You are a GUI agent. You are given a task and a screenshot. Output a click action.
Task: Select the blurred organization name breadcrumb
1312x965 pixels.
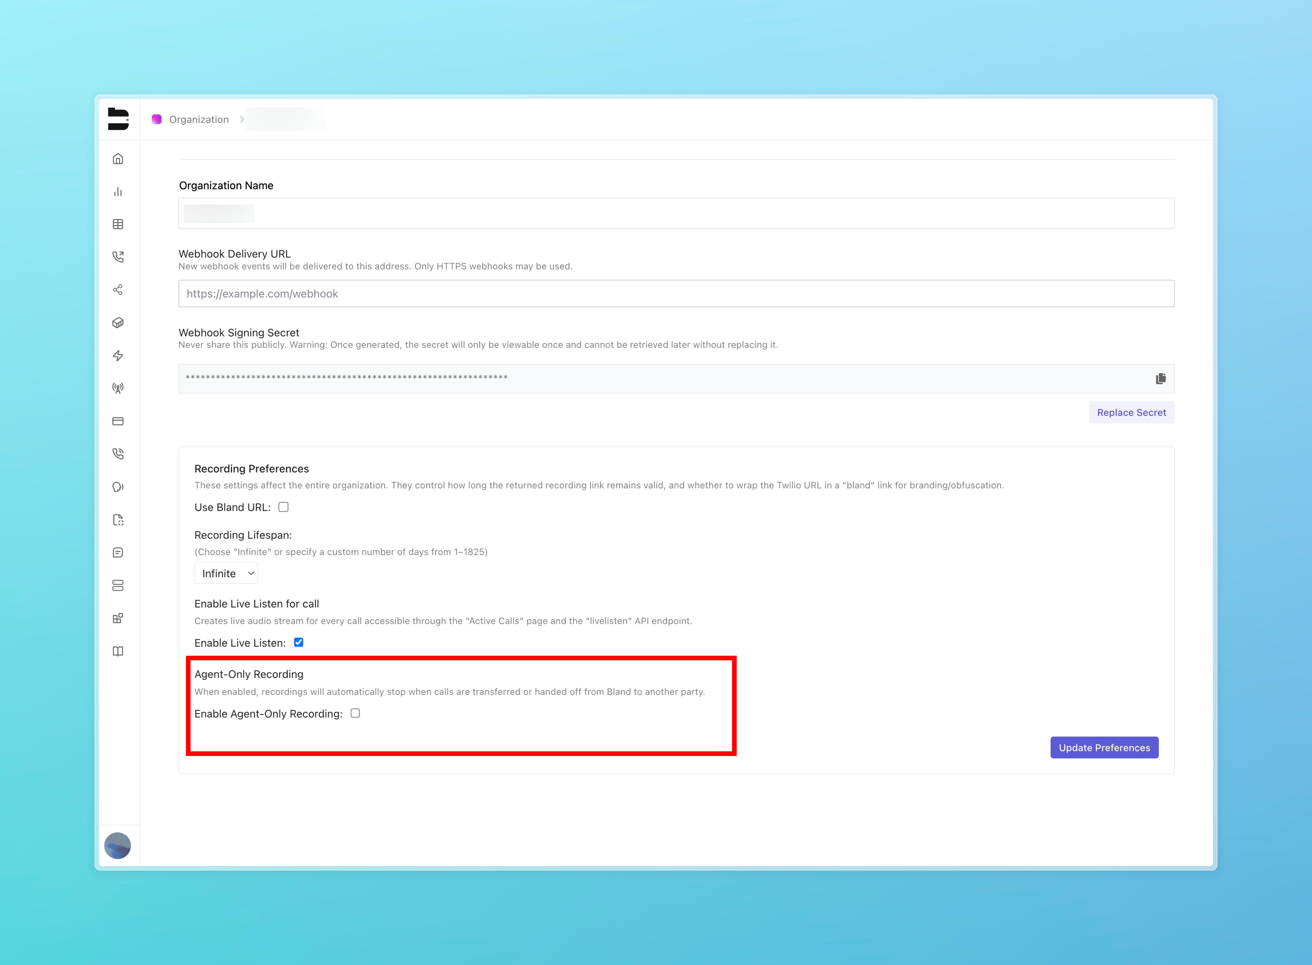(x=285, y=119)
